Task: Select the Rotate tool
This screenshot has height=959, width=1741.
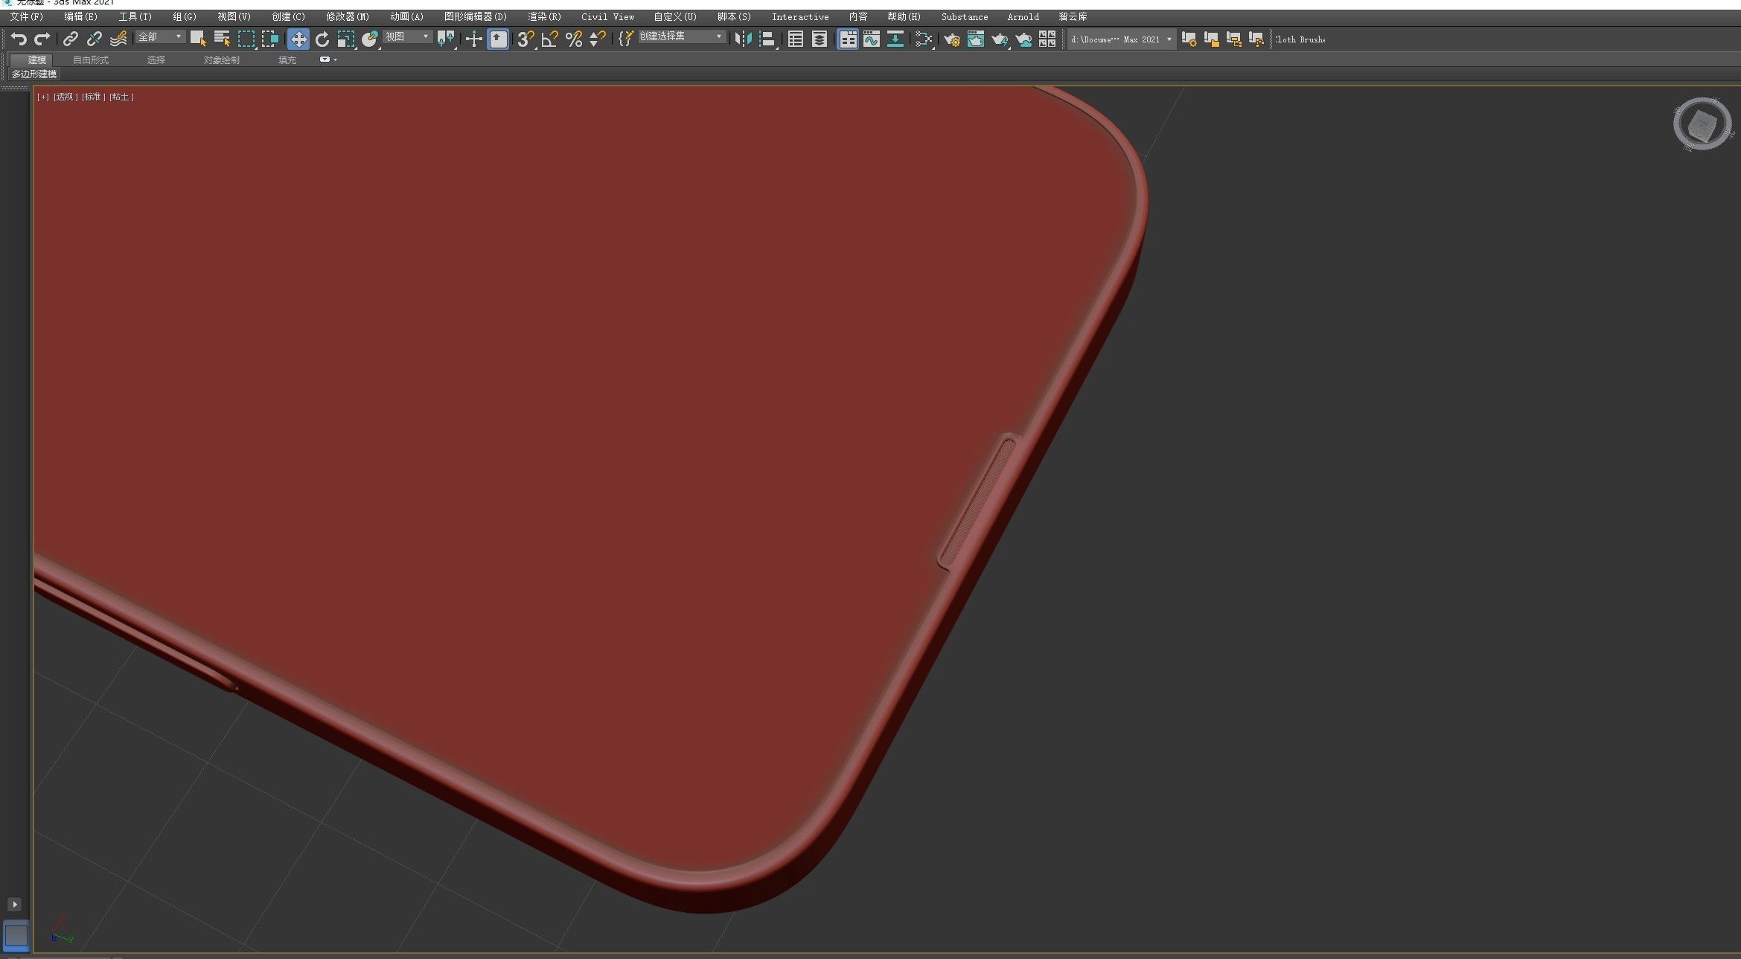Action: pyautogui.click(x=322, y=39)
